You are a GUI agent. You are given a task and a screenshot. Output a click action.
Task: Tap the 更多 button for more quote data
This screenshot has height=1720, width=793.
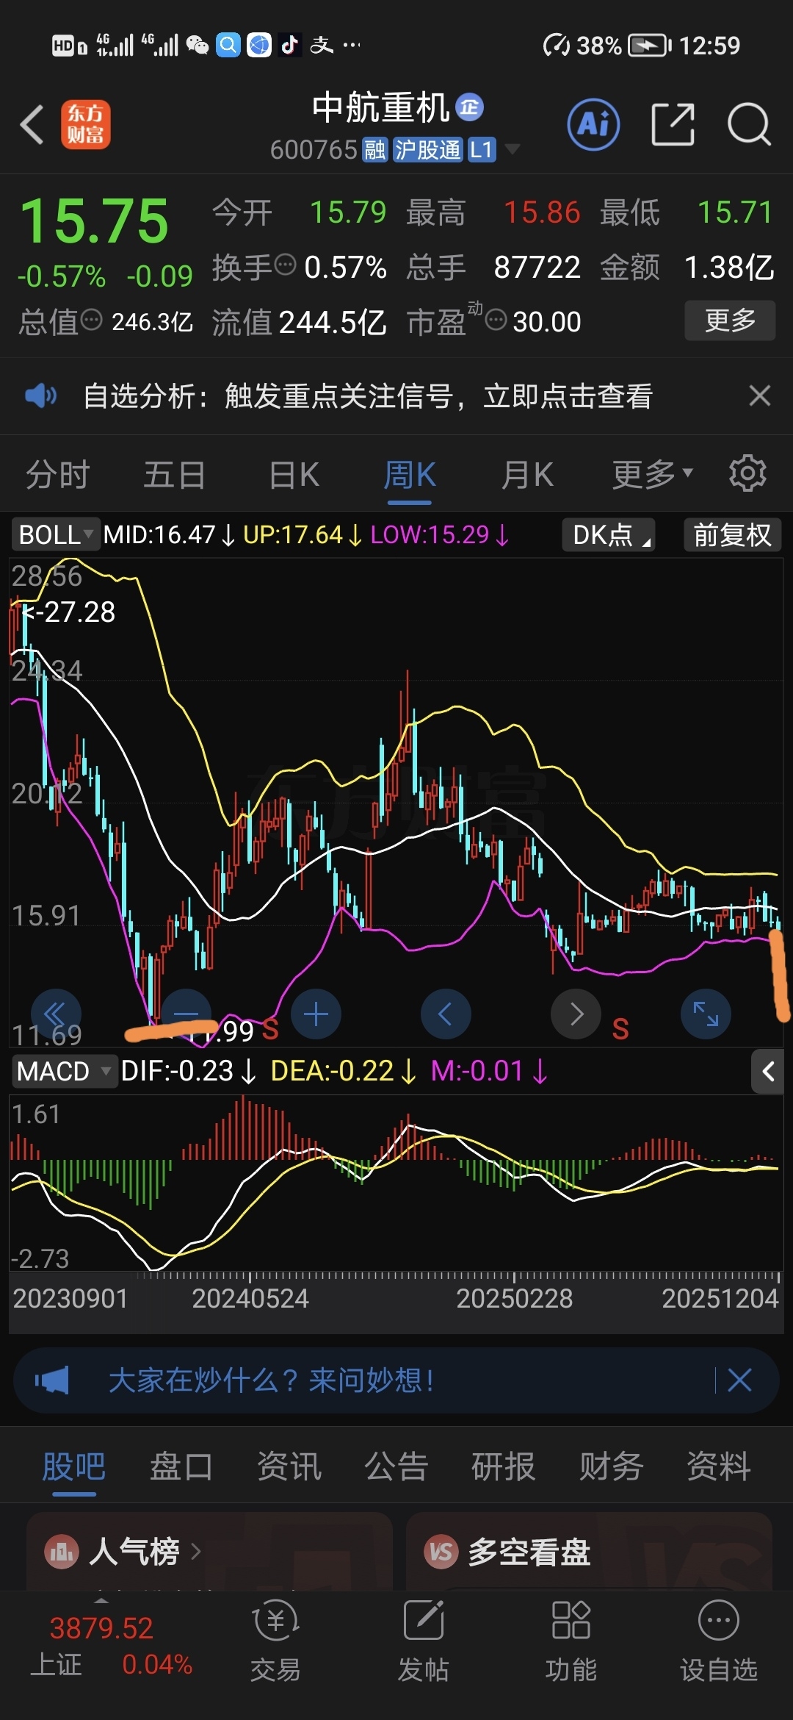pyautogui.click(x=730, y=320)
